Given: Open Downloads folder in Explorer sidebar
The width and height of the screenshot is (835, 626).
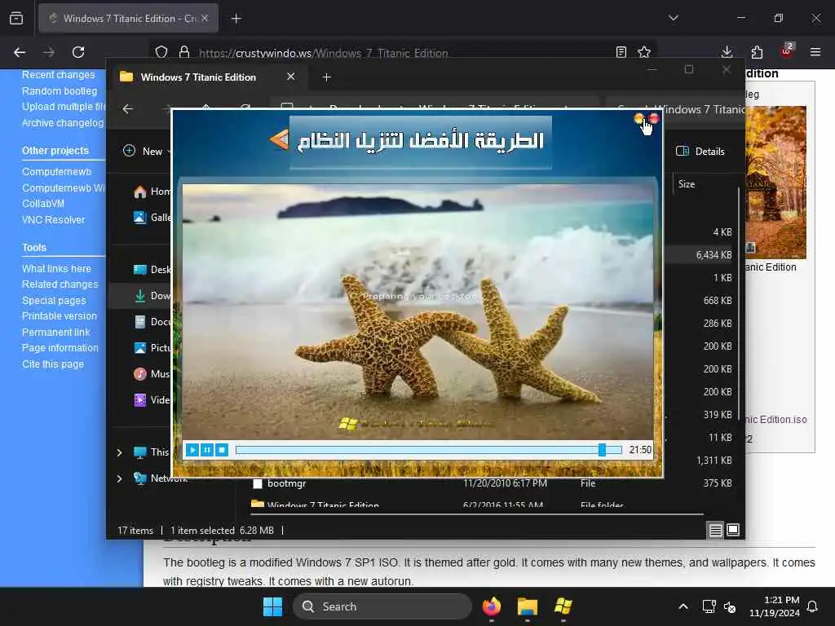Looking at the screenshot, I should coord(152,295).
